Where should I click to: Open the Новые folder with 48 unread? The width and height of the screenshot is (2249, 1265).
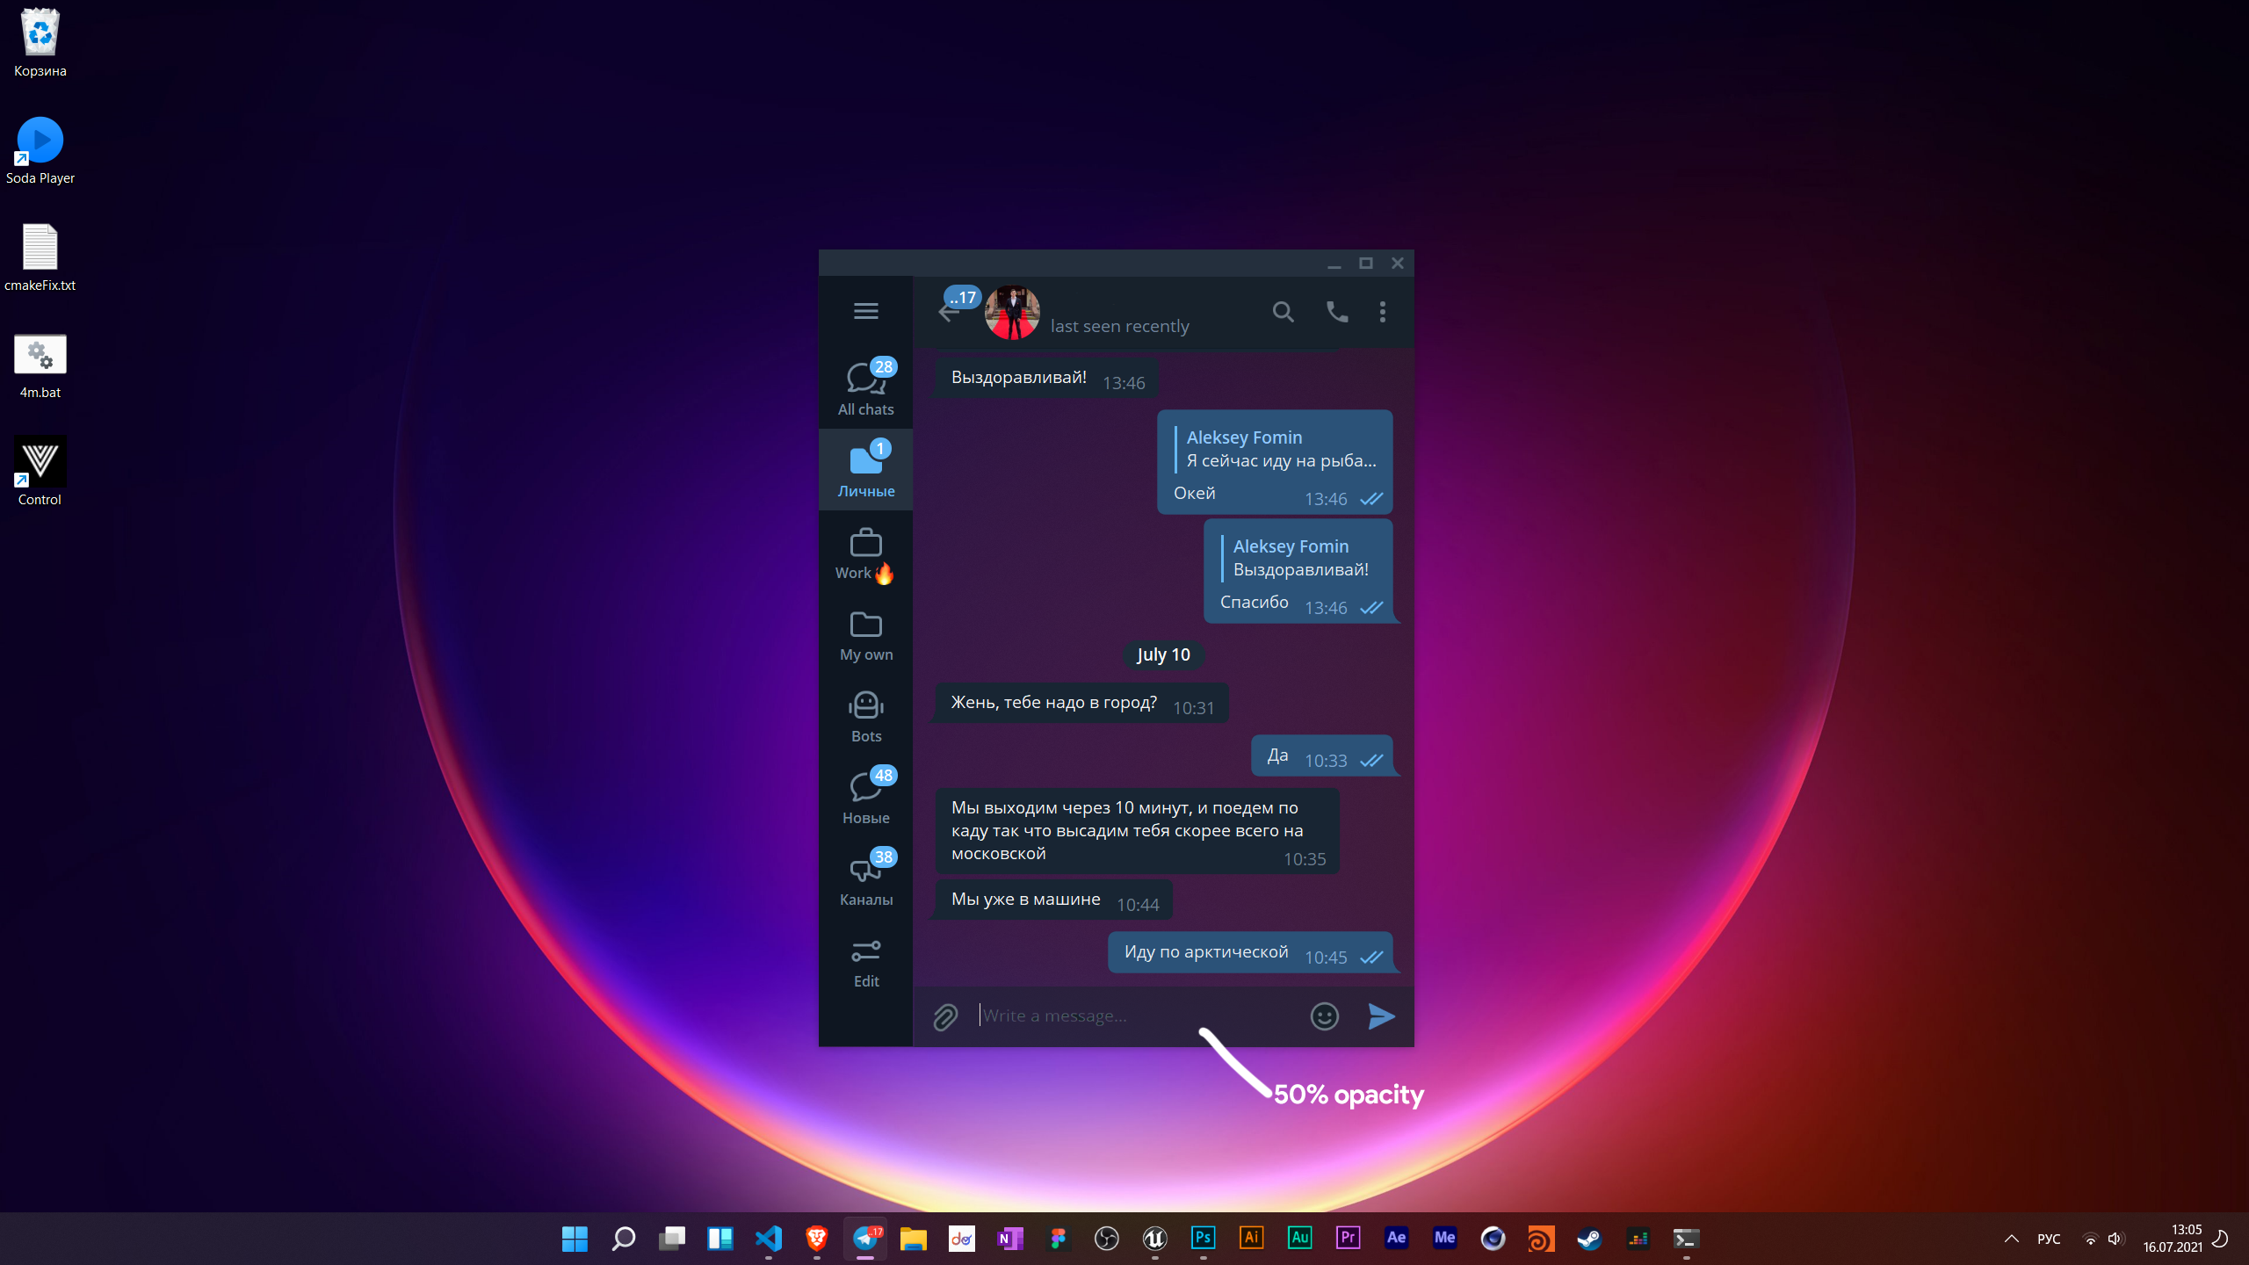tap(865, 795)
